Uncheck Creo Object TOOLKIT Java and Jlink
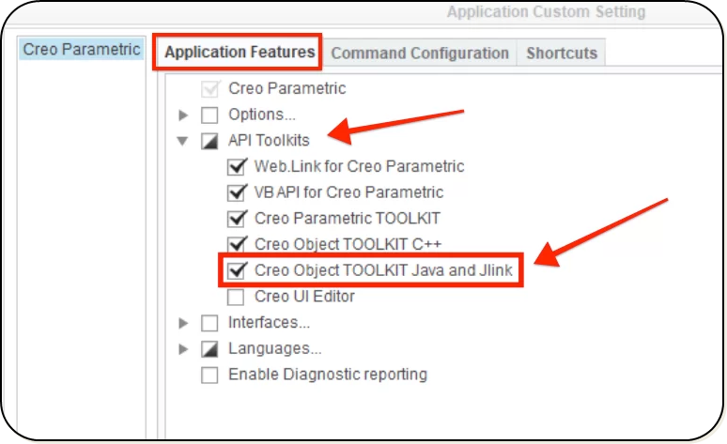This screenshot has width=727, height=444. point(236,270)
